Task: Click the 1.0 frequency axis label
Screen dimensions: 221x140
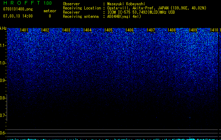Action: tap(3, 63)
